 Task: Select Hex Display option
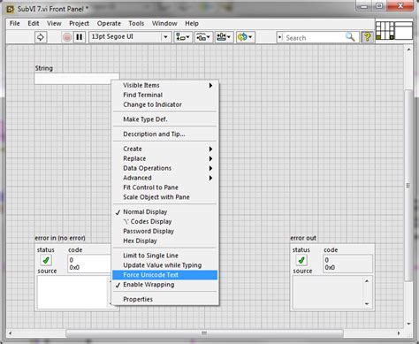click(165, 241)
